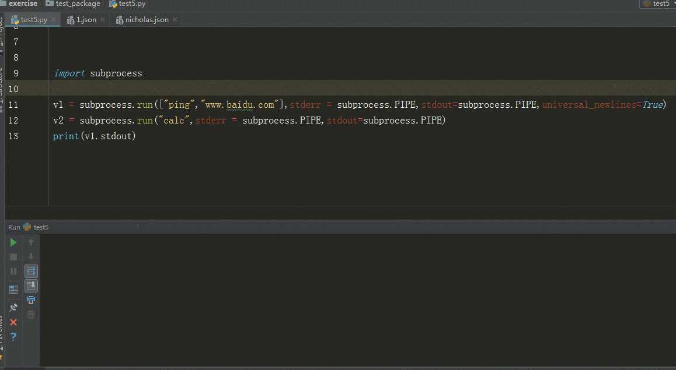Viewport: 676px width, 370px height.
Task: Click the stdout parameter on line 11
Action: pos(437,104)
